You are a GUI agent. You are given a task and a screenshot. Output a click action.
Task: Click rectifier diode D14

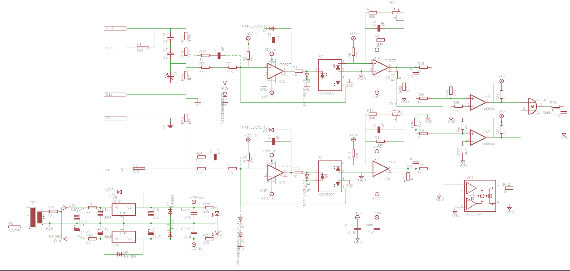click(x=65, y=239)
